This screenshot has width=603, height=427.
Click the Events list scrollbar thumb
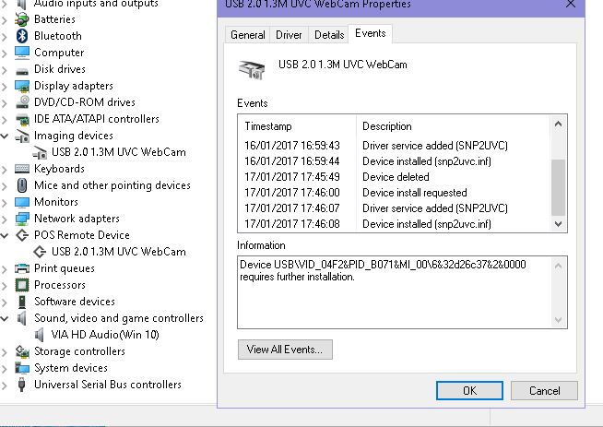click(x=558, y=187)
